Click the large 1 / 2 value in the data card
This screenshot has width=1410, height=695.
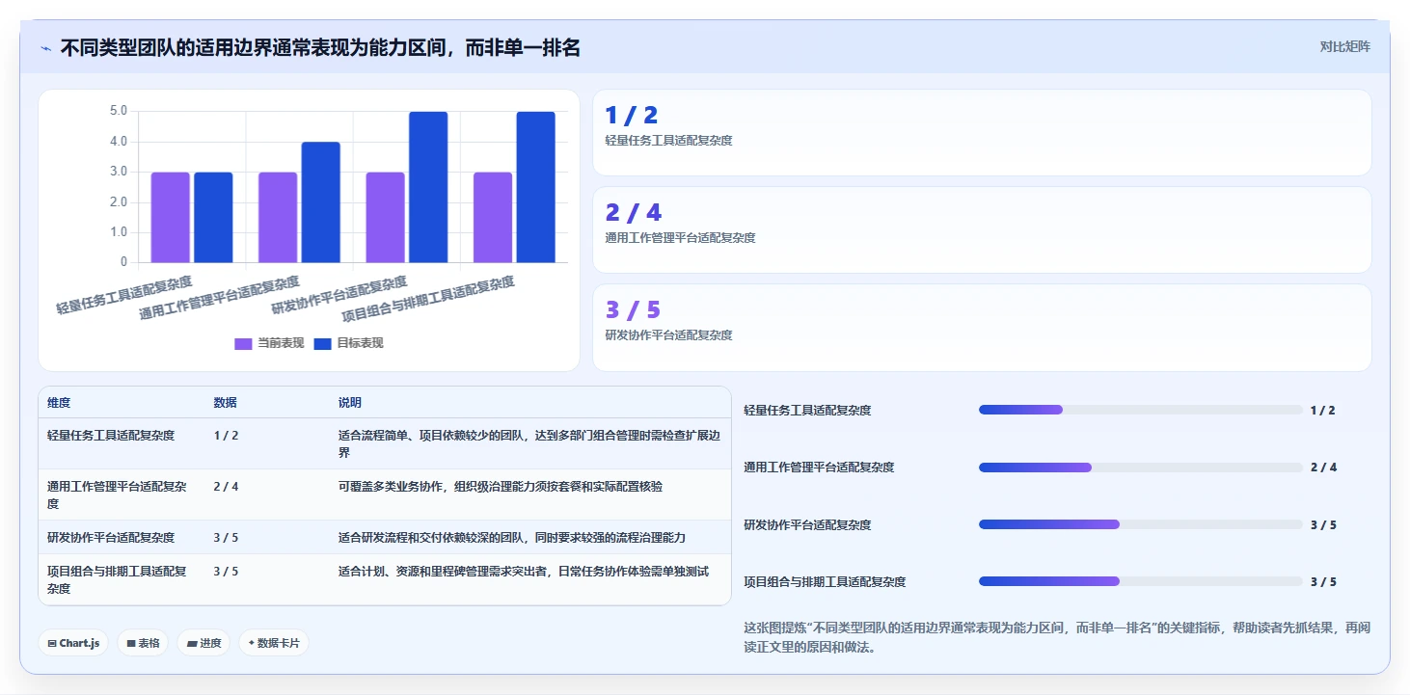(631, 116)
